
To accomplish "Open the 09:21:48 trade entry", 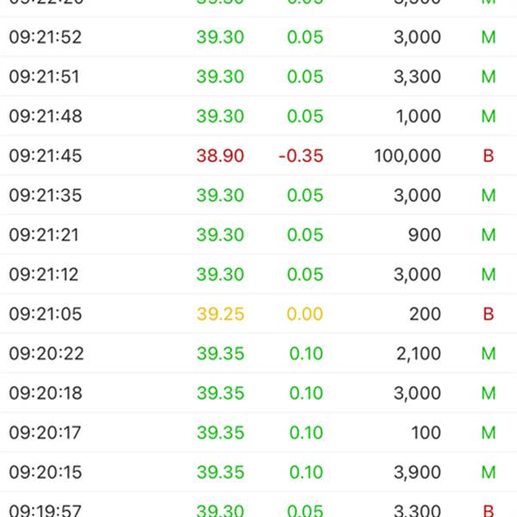I will click(x=258, y=115).
